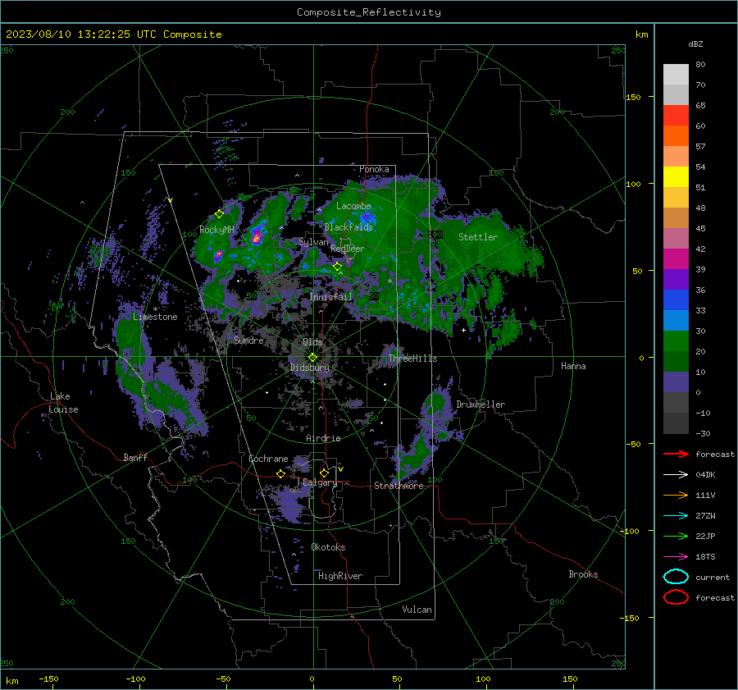Viewport: 738px width, 690px height.
Task: Click the green 22JP arrow in legend
Action: (x=676, y=536)
